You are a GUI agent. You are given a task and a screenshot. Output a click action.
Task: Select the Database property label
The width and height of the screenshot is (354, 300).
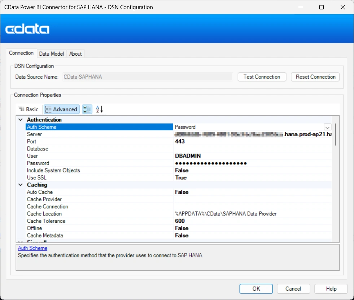[38, 149]
